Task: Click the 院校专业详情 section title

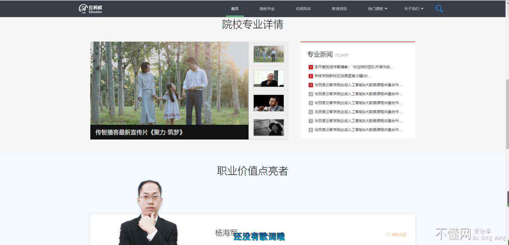Action: click(253, 24)
